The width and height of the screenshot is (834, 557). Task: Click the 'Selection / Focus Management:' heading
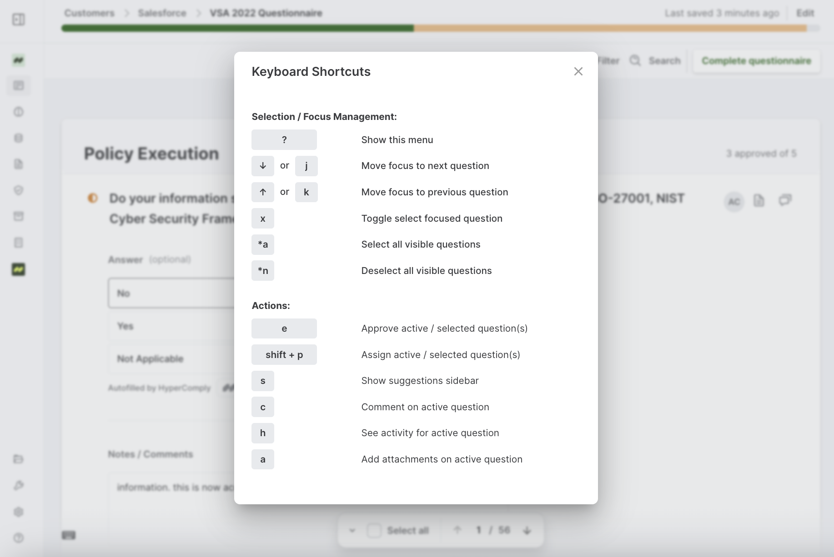(324, 117)
